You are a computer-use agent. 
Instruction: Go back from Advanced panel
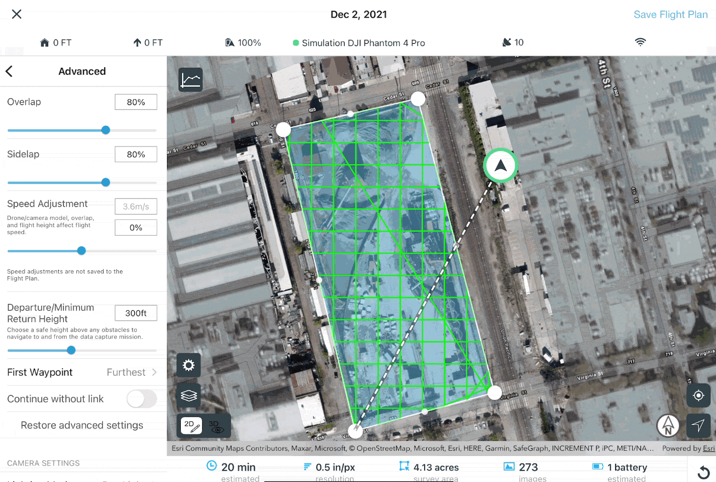tap(9, 71)
